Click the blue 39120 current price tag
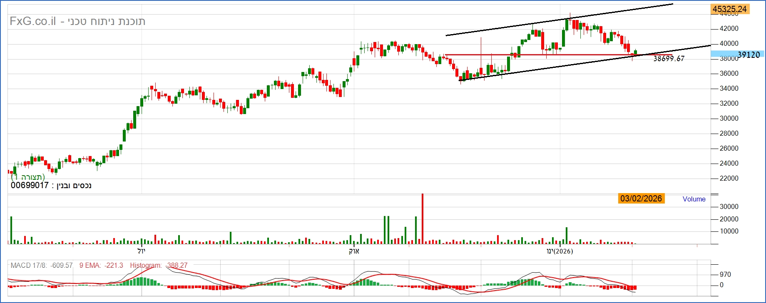 [x=738, y=55]
